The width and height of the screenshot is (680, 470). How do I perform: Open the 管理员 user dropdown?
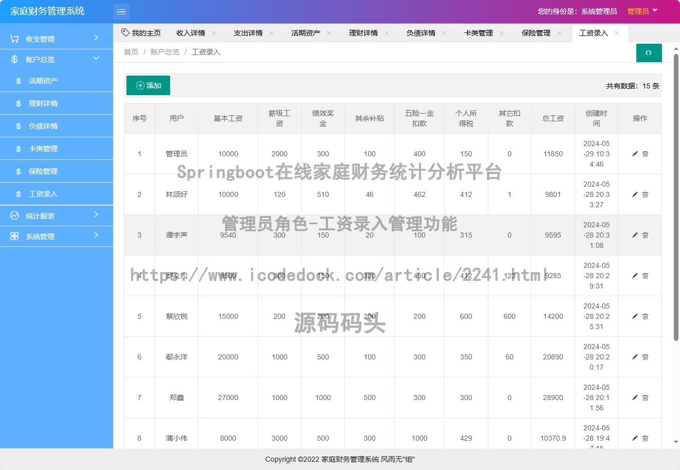click(x=642, y=11)
